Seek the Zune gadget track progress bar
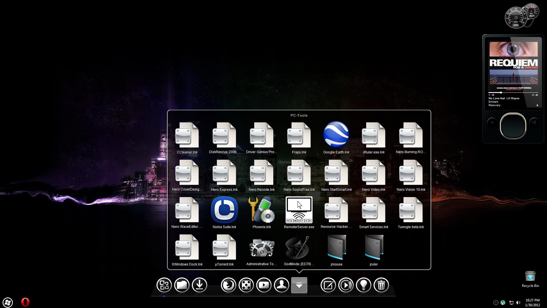 pyautogui.click(x=513, y=92)
